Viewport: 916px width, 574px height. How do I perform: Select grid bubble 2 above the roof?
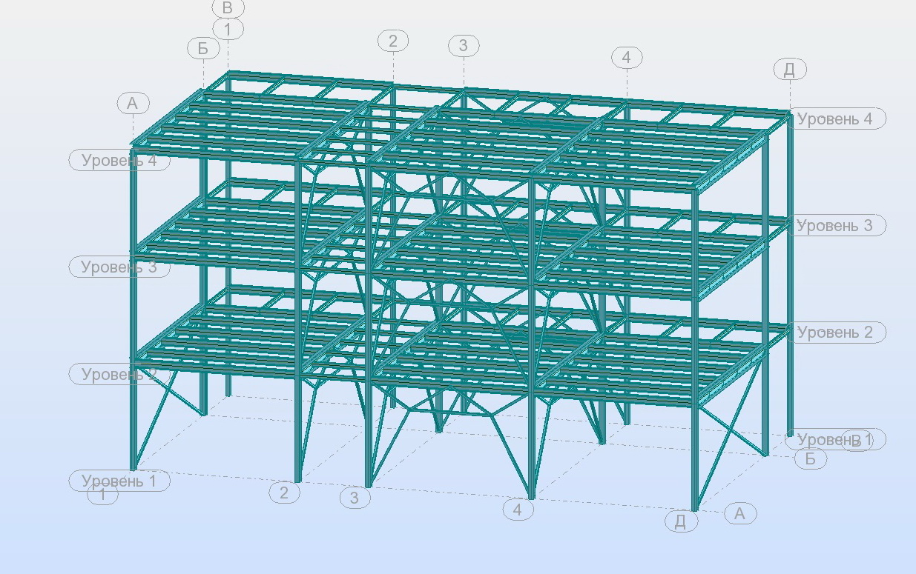393,41
